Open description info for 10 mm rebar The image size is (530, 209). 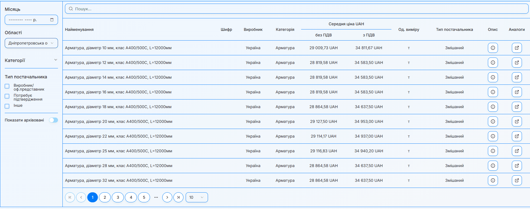pos(493,48)
